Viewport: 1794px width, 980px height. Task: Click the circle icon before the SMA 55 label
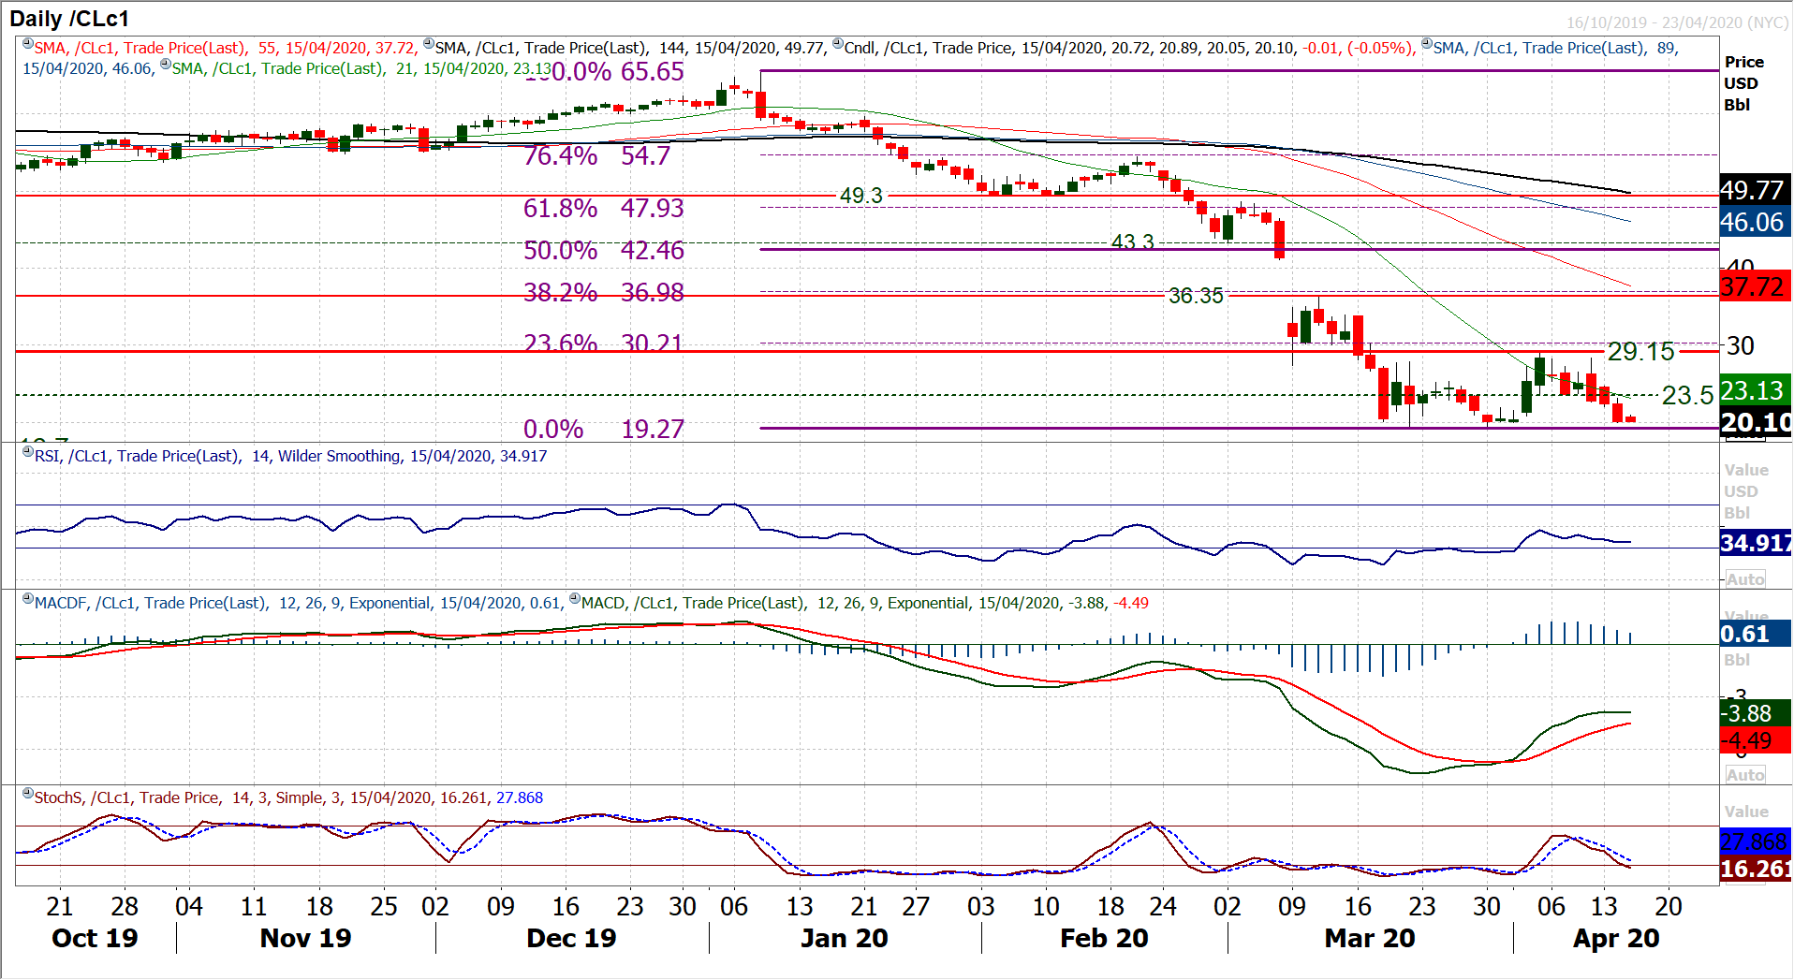[28, 44]
